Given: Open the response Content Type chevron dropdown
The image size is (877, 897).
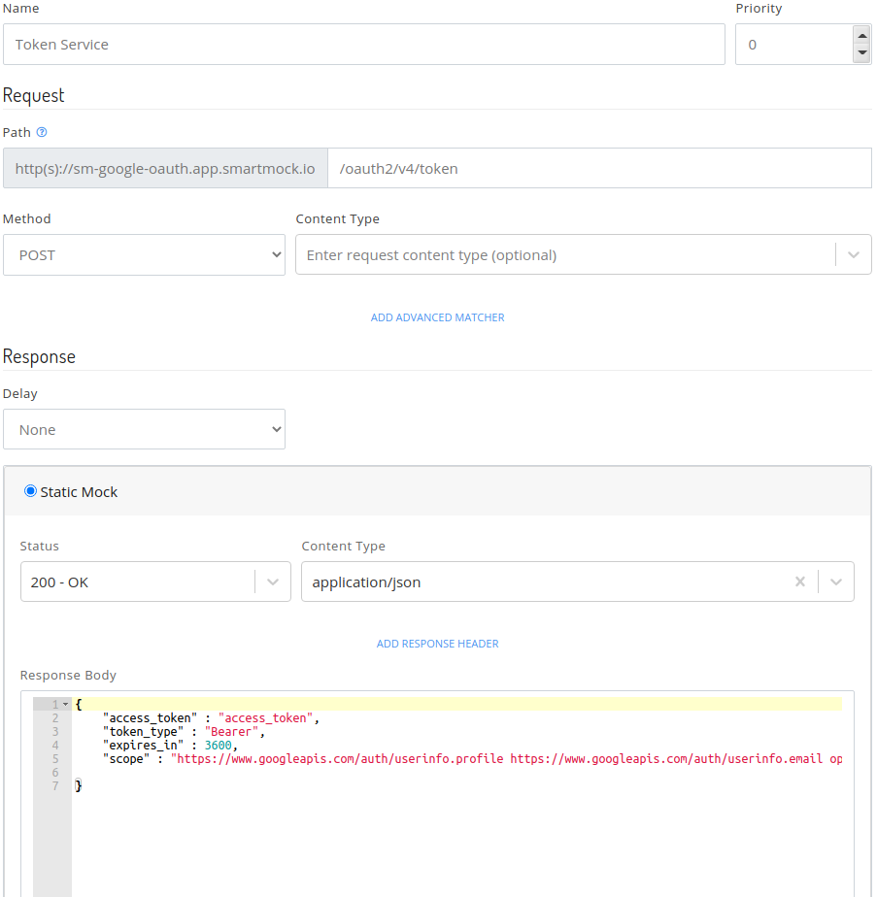Looking at the screenshot, I should (x=835, y=581).
